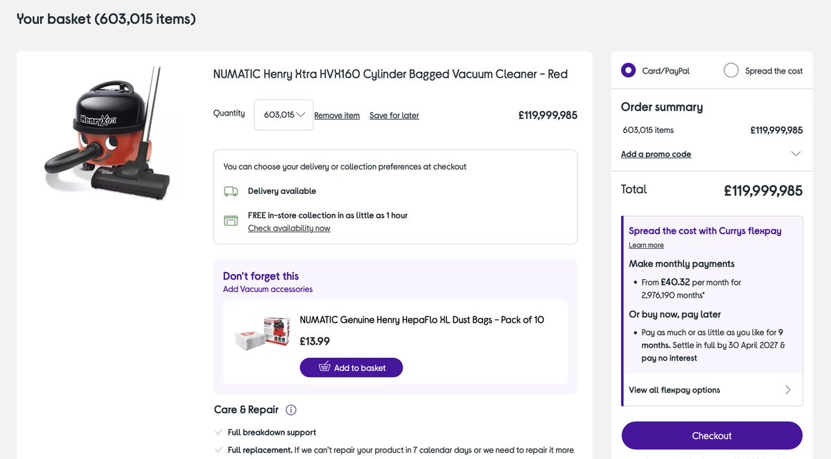Open the quantity 603,015 dropdown
This screenshot has height=459, width=831.
283,115
